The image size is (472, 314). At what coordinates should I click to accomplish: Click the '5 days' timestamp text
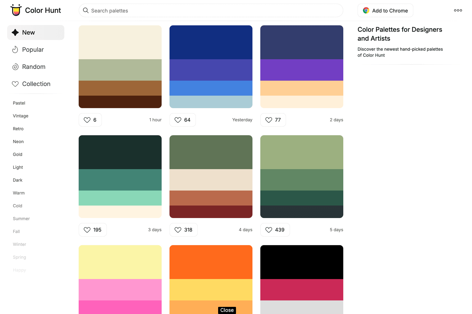[336, 230]
